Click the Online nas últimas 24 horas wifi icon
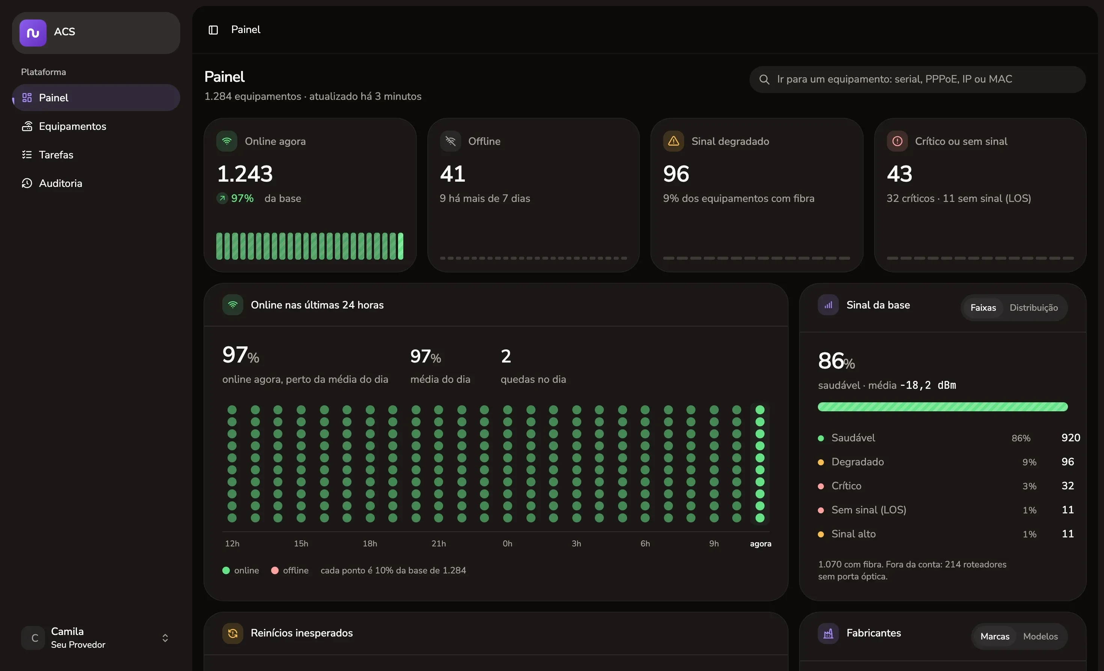Image resolution: width=1104 pixels, height=671 pixels. pos(232,305)
